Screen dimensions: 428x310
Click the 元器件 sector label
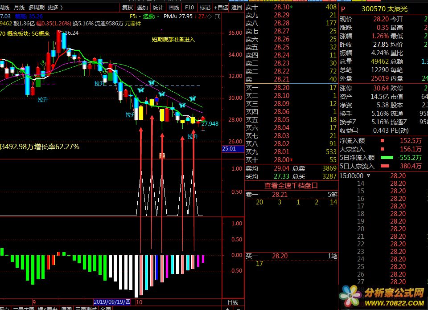(x=133, y=24)
